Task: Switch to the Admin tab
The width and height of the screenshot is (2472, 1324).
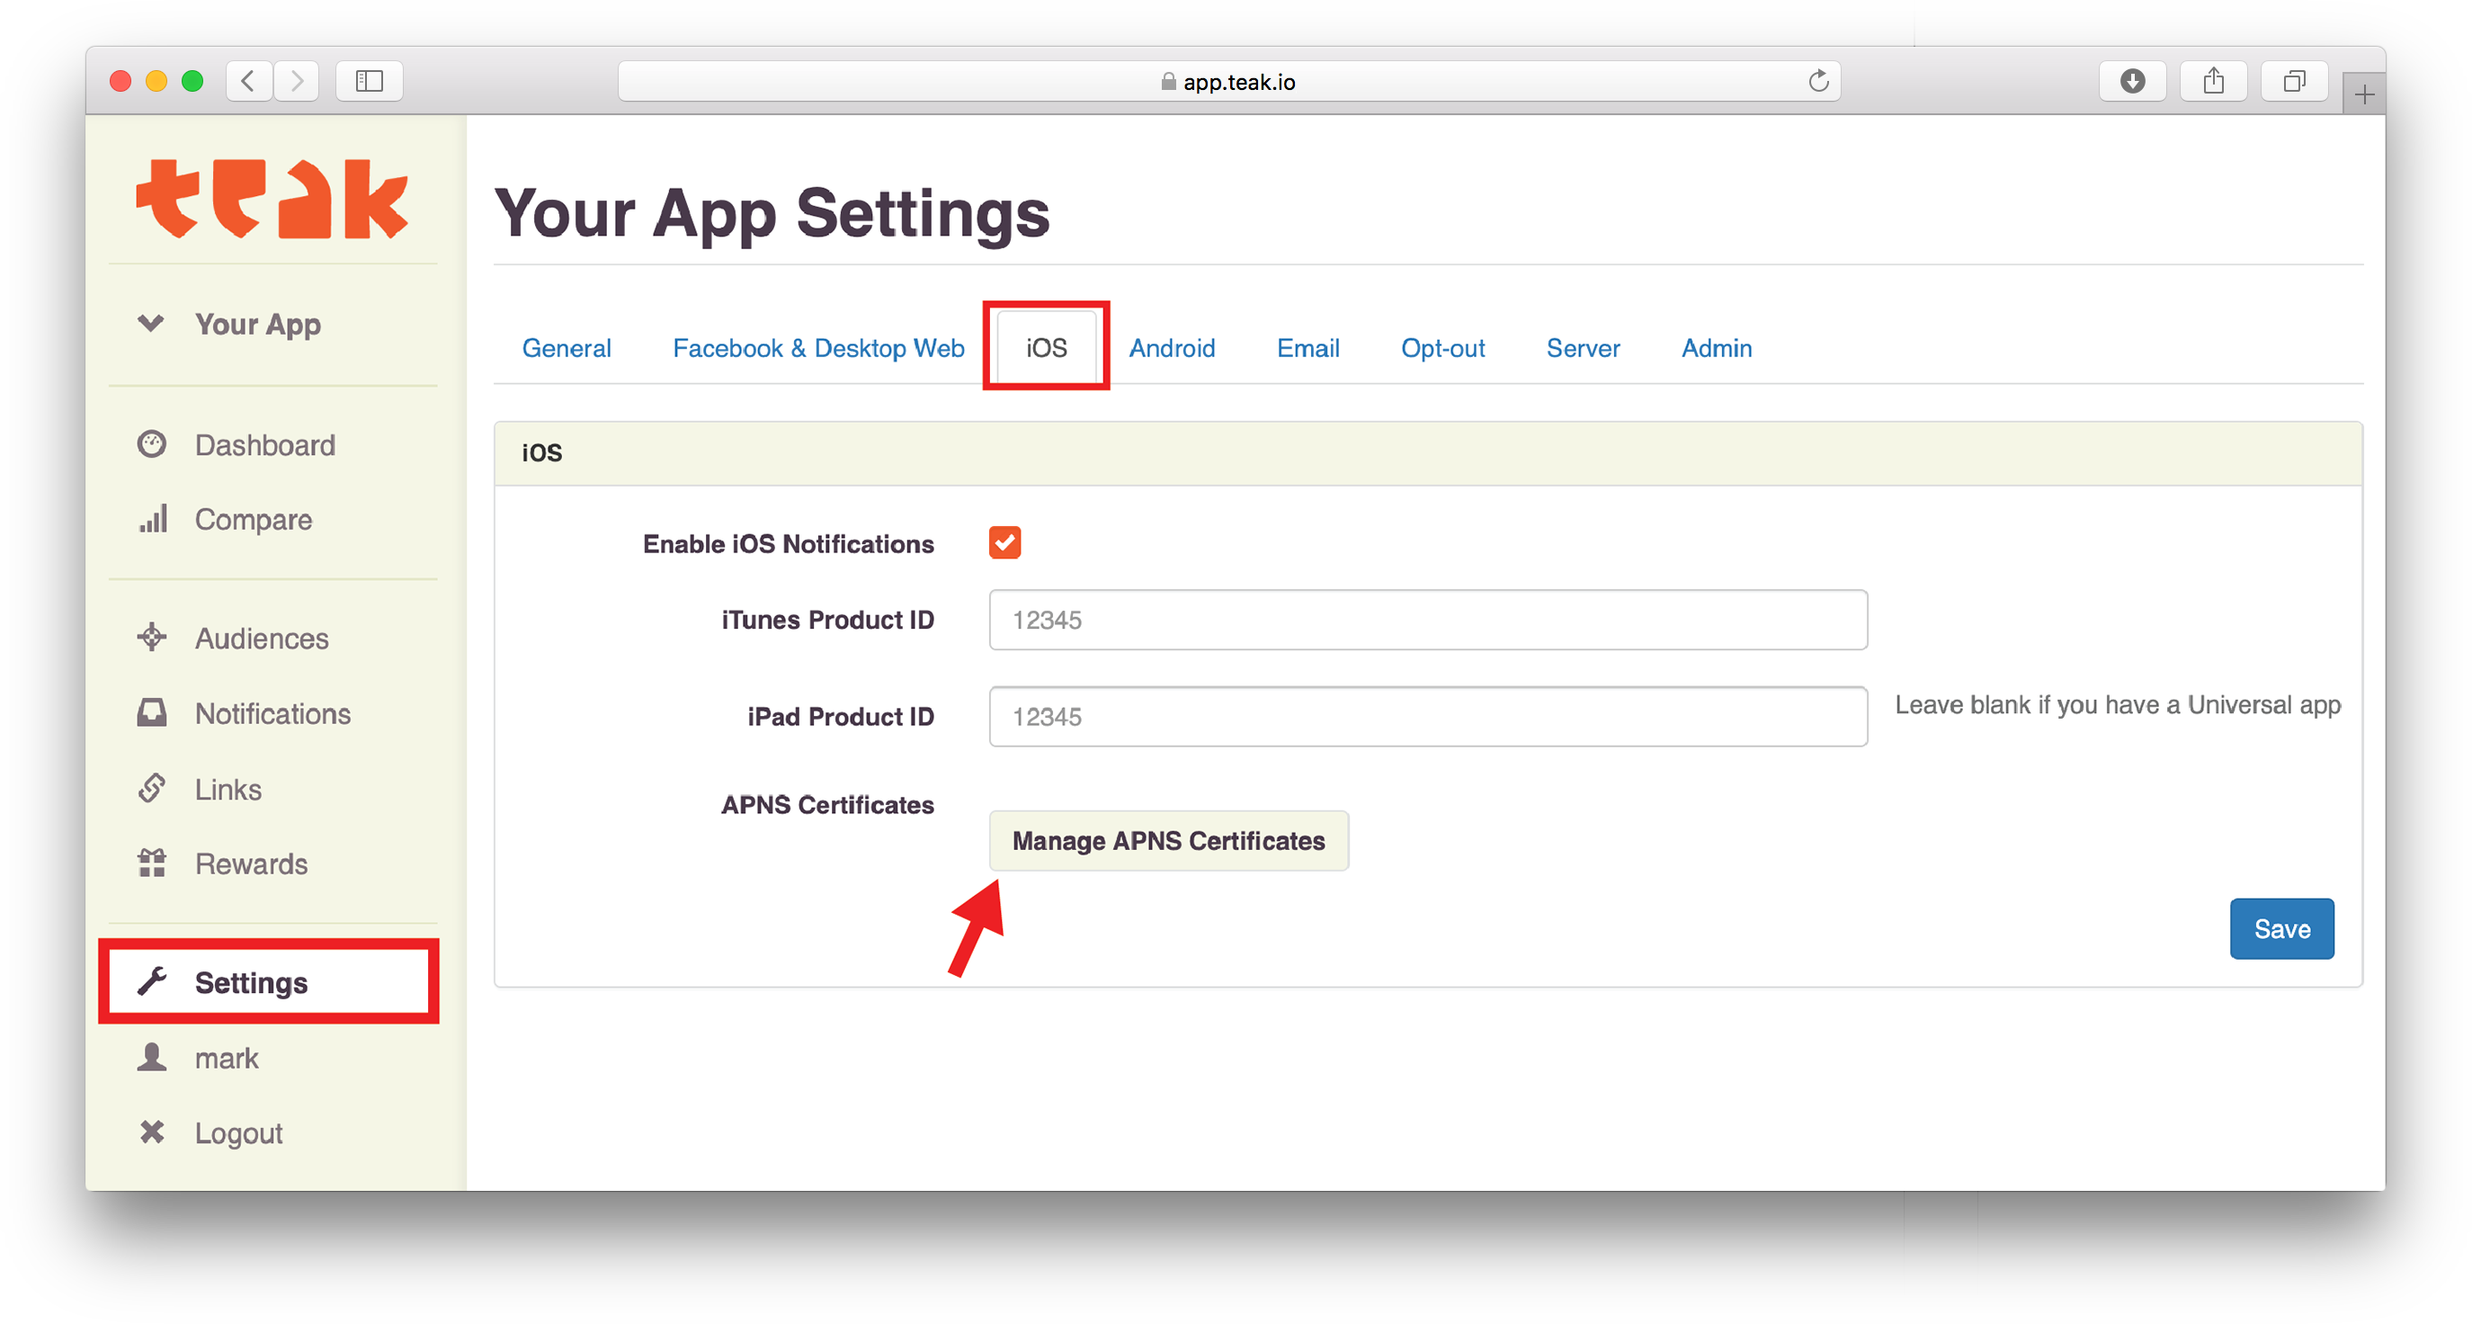Action: (1716, 347)
